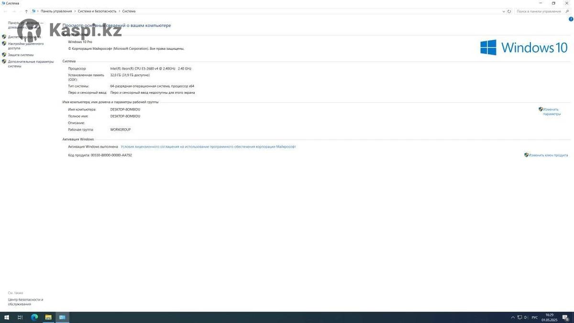The image size is (574, 323).
Task: Go forward with the navigation arrow
Action: click(14, 11)
